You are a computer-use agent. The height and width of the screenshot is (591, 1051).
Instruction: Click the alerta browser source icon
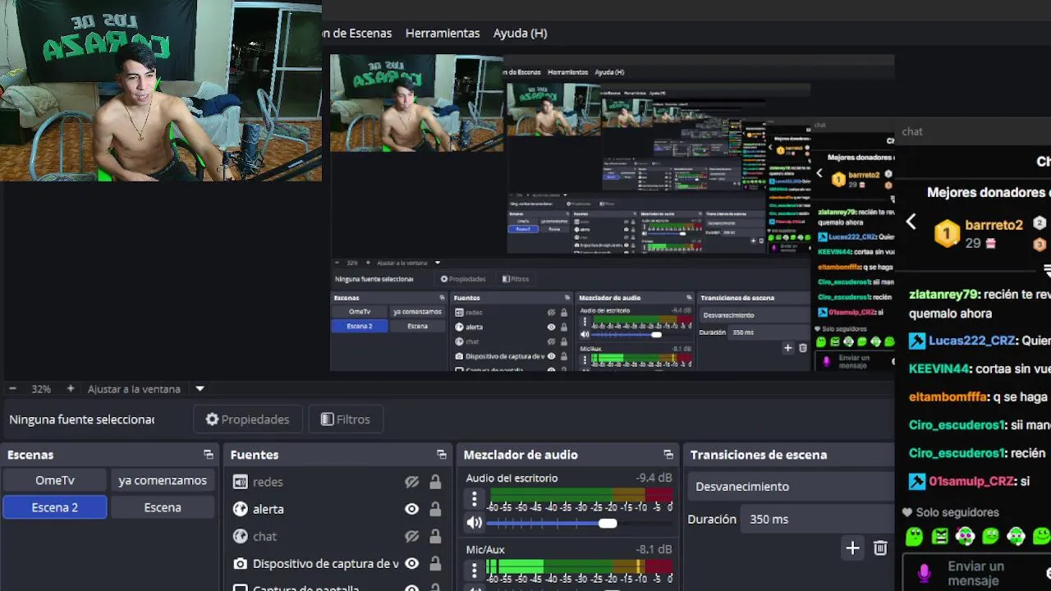click(240, 509)
